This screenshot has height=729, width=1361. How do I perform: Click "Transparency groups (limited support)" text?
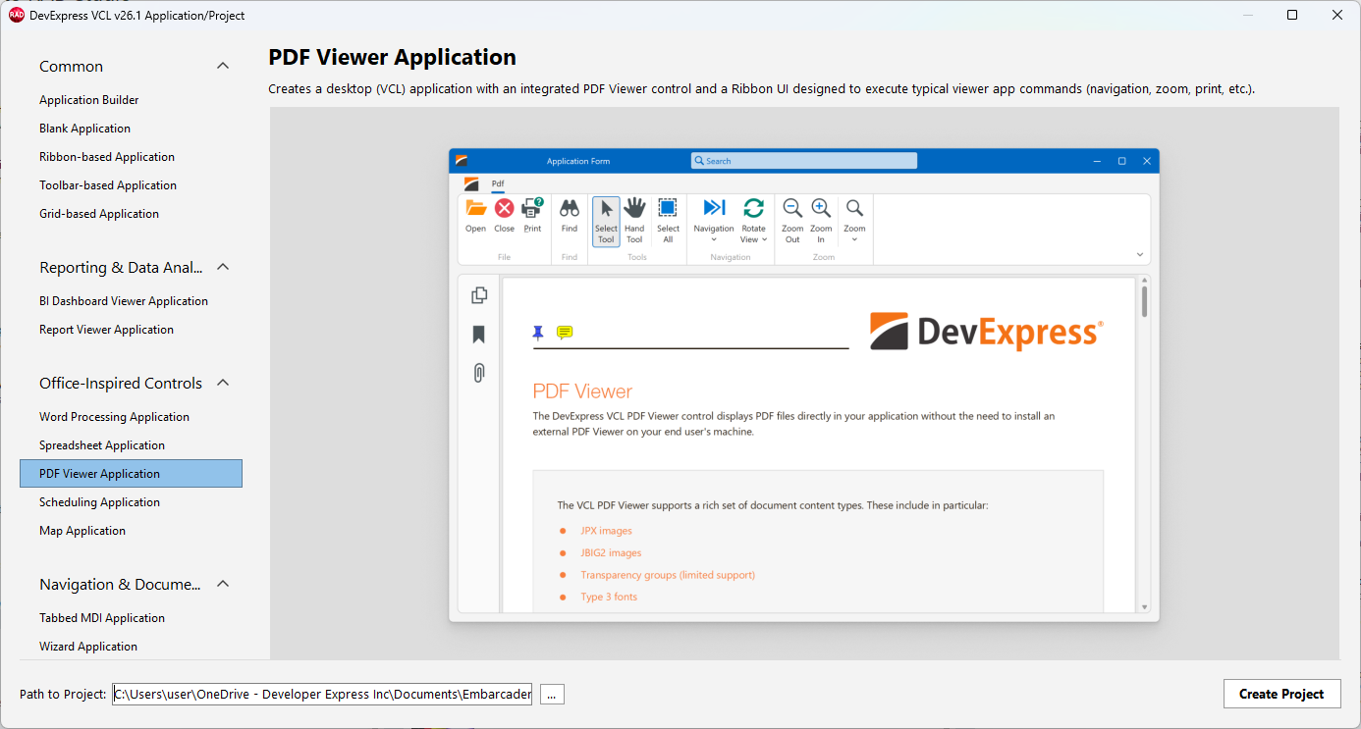[x=668, y=575]
